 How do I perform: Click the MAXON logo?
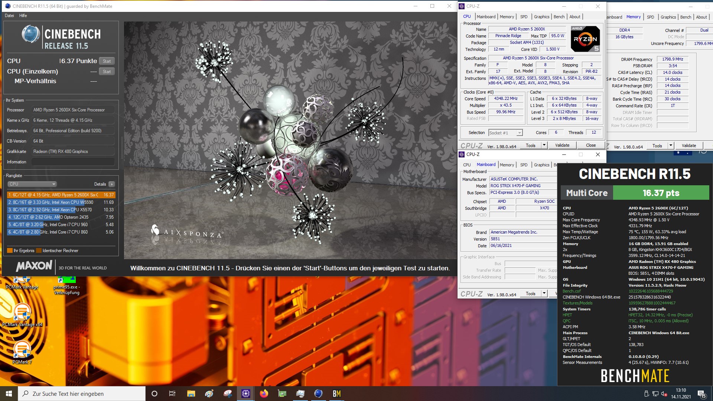pyautogui.click(x=34, y=266)
